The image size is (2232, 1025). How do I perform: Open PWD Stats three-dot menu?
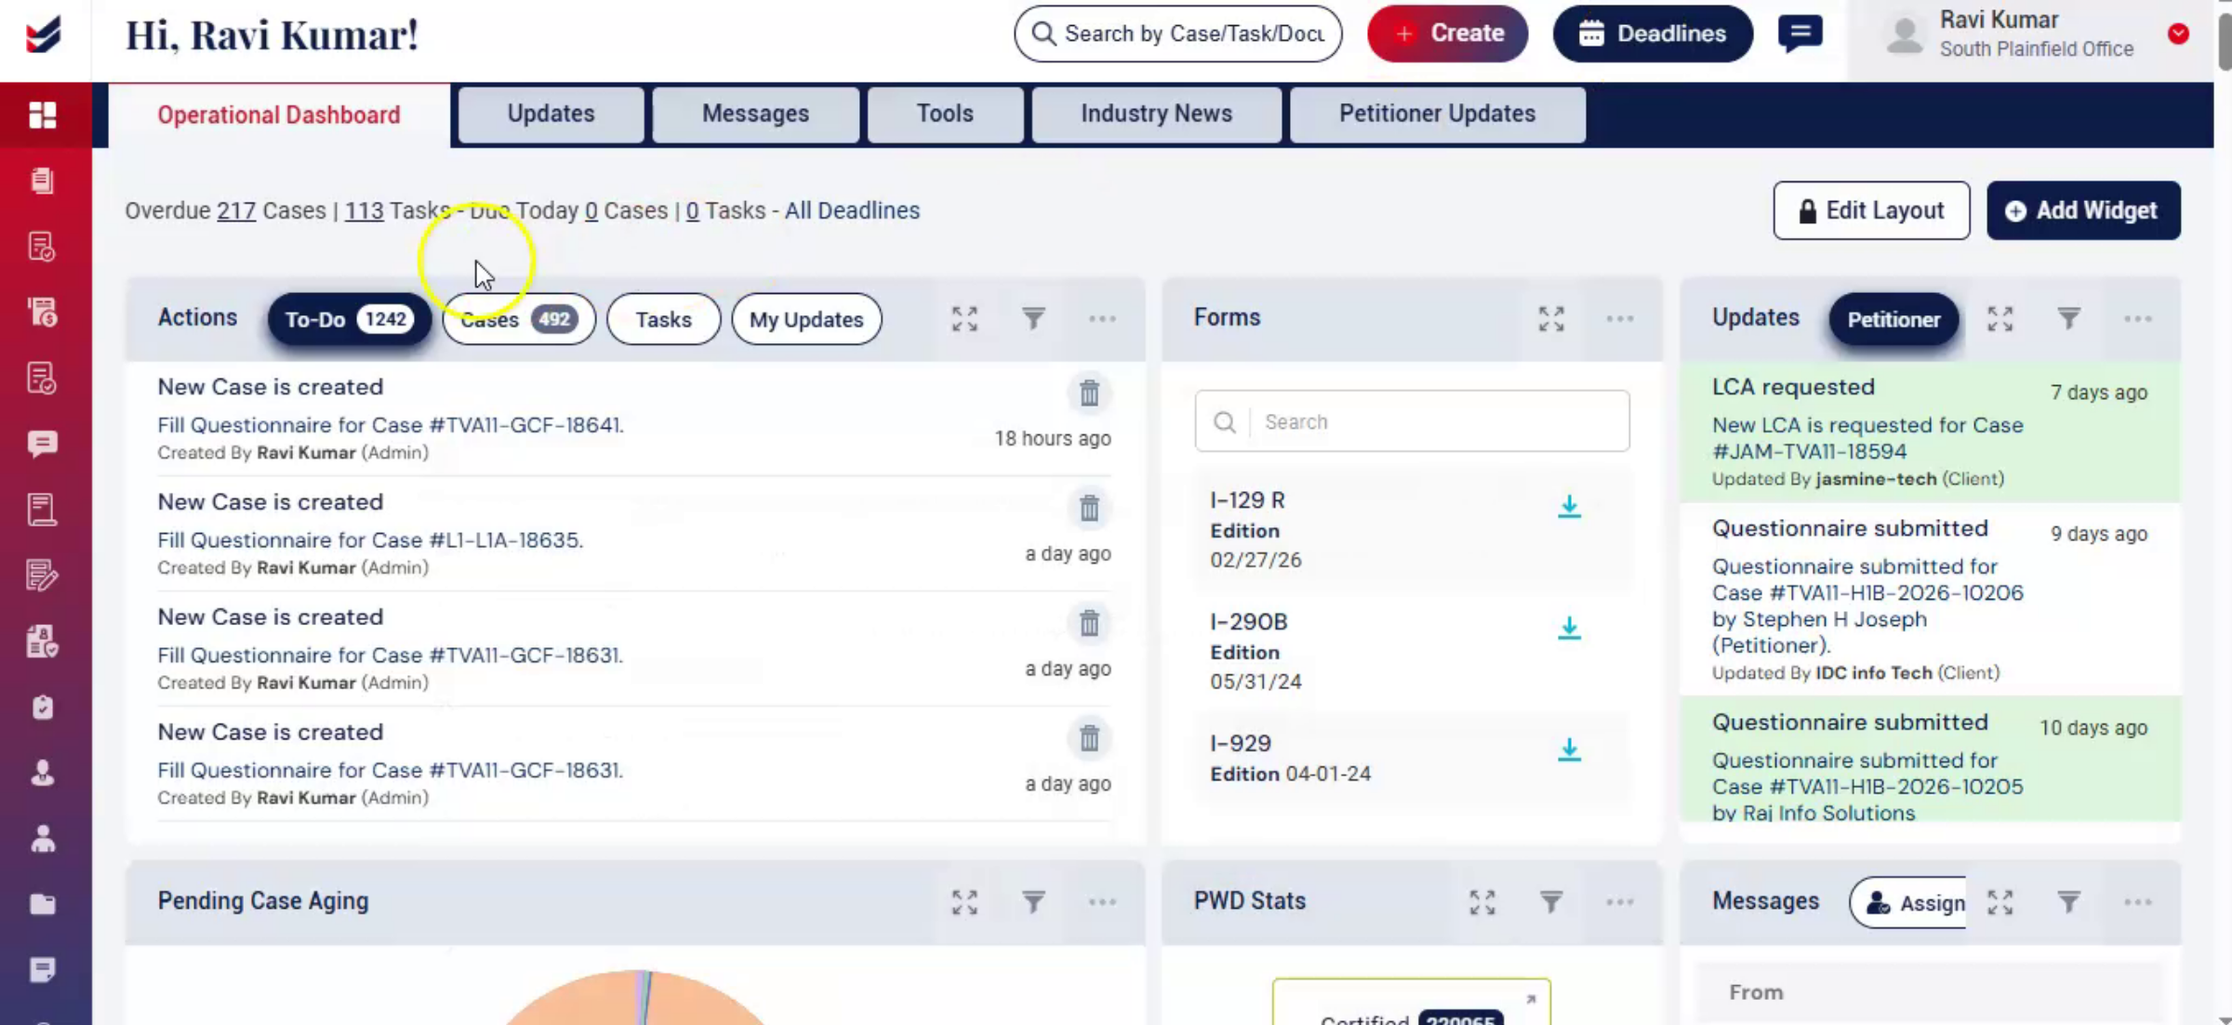coord(1620,902)
